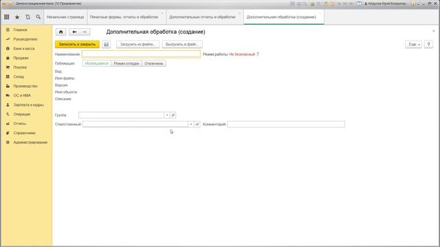This screenshot has height=247, width=440.
Task: Open the search magnifier icon
Action: 38,17
